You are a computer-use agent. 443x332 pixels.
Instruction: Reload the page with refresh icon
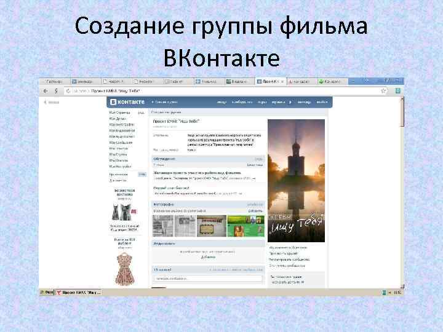(x=68, y=91)
